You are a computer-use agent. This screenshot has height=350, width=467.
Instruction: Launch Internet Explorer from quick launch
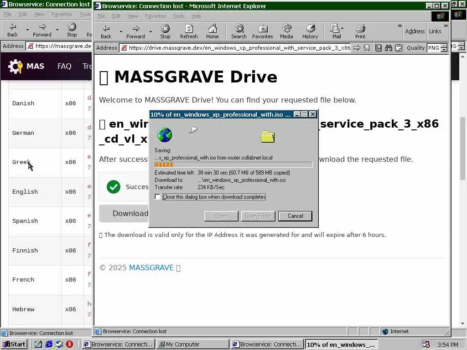pos(49,344)
